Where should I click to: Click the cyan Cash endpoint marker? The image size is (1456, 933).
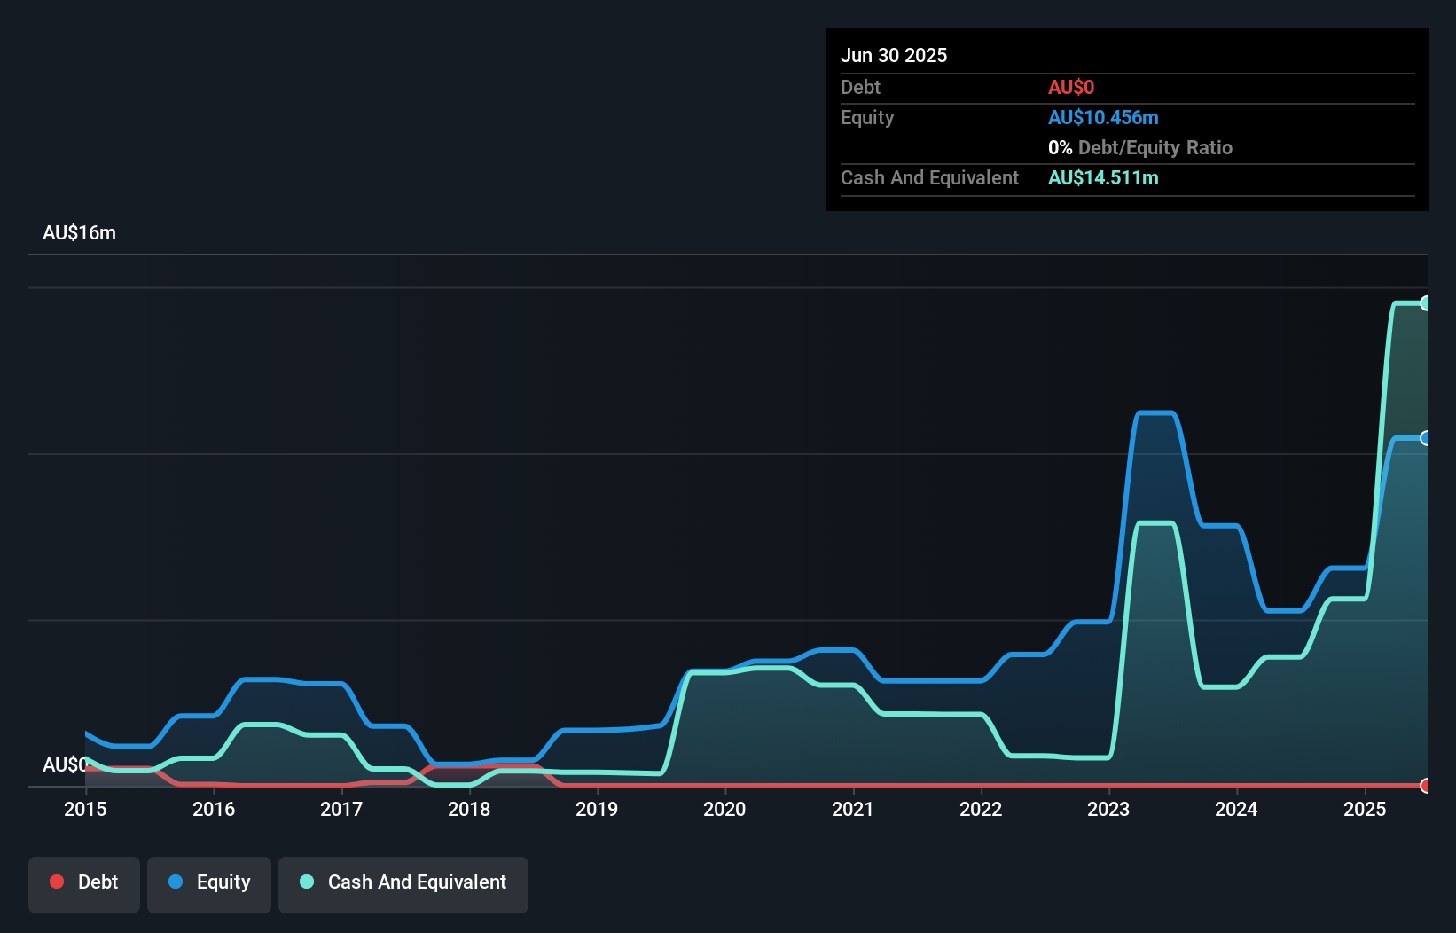tap(1425, 303)
